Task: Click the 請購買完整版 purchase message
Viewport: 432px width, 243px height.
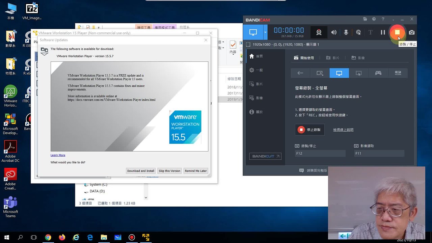Action: [313, 171]
